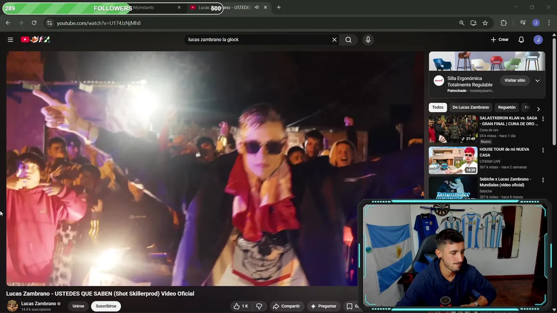
Task: Click the Silla Ergonómica Totalmente Regulable ad title
Action: click(470, 82)
